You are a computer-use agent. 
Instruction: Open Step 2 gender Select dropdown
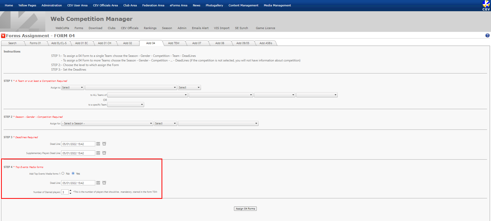166,123
